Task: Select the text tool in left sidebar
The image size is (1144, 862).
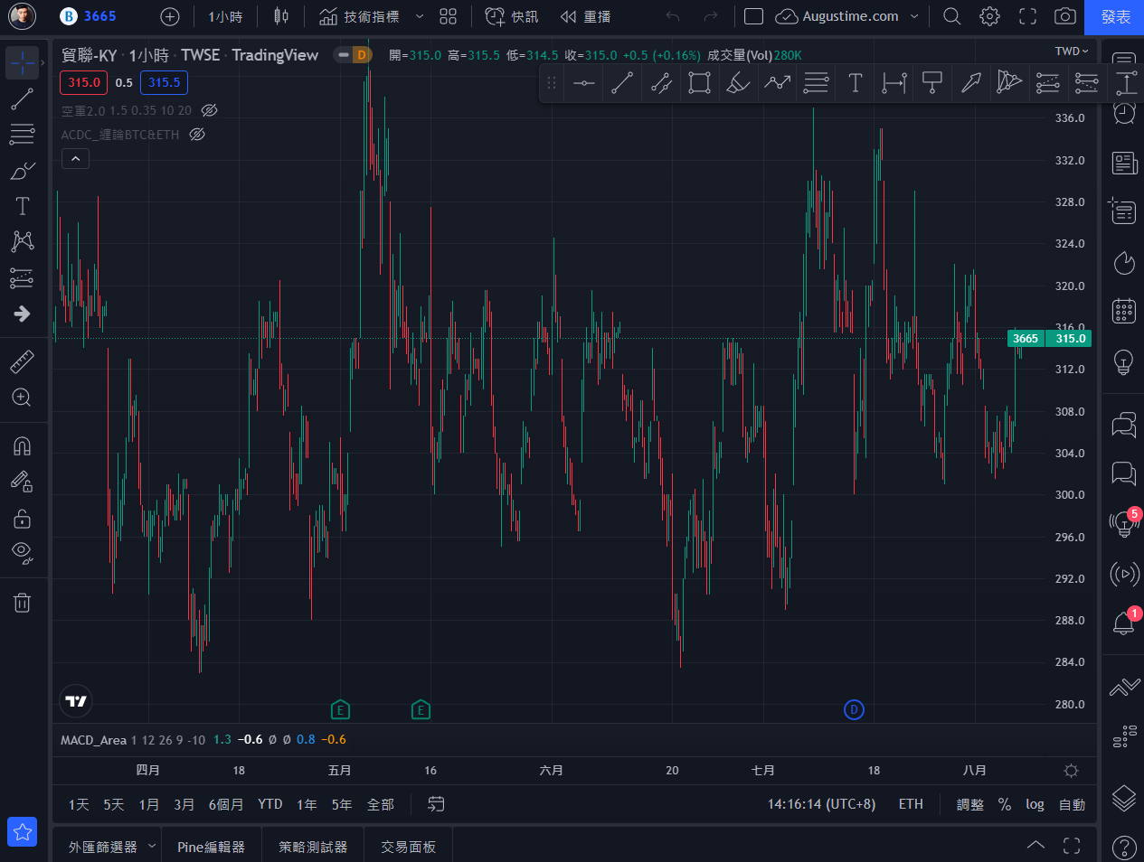Action: coord(23,206)
